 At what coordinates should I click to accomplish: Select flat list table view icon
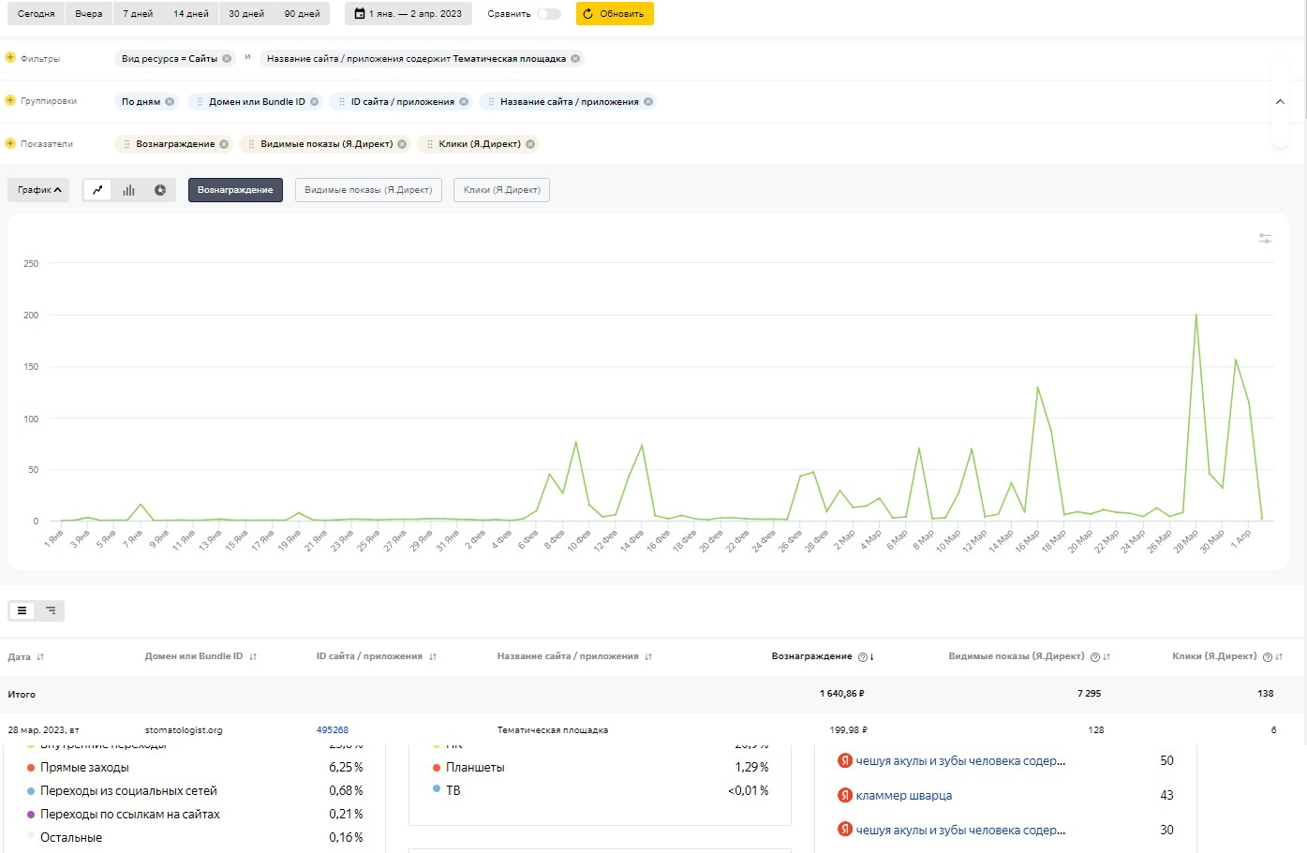(22, 610)
